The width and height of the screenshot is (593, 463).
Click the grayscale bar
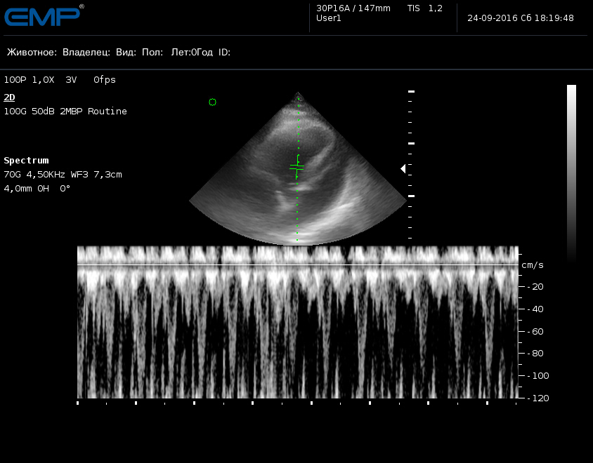(x=571, y=173)
